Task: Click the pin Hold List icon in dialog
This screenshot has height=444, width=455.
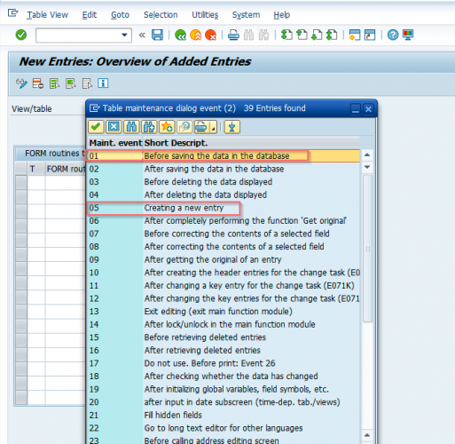Action: click(x=232, y=127)
